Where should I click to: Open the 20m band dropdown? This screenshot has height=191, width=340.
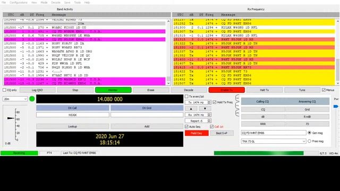click(15, 99)
